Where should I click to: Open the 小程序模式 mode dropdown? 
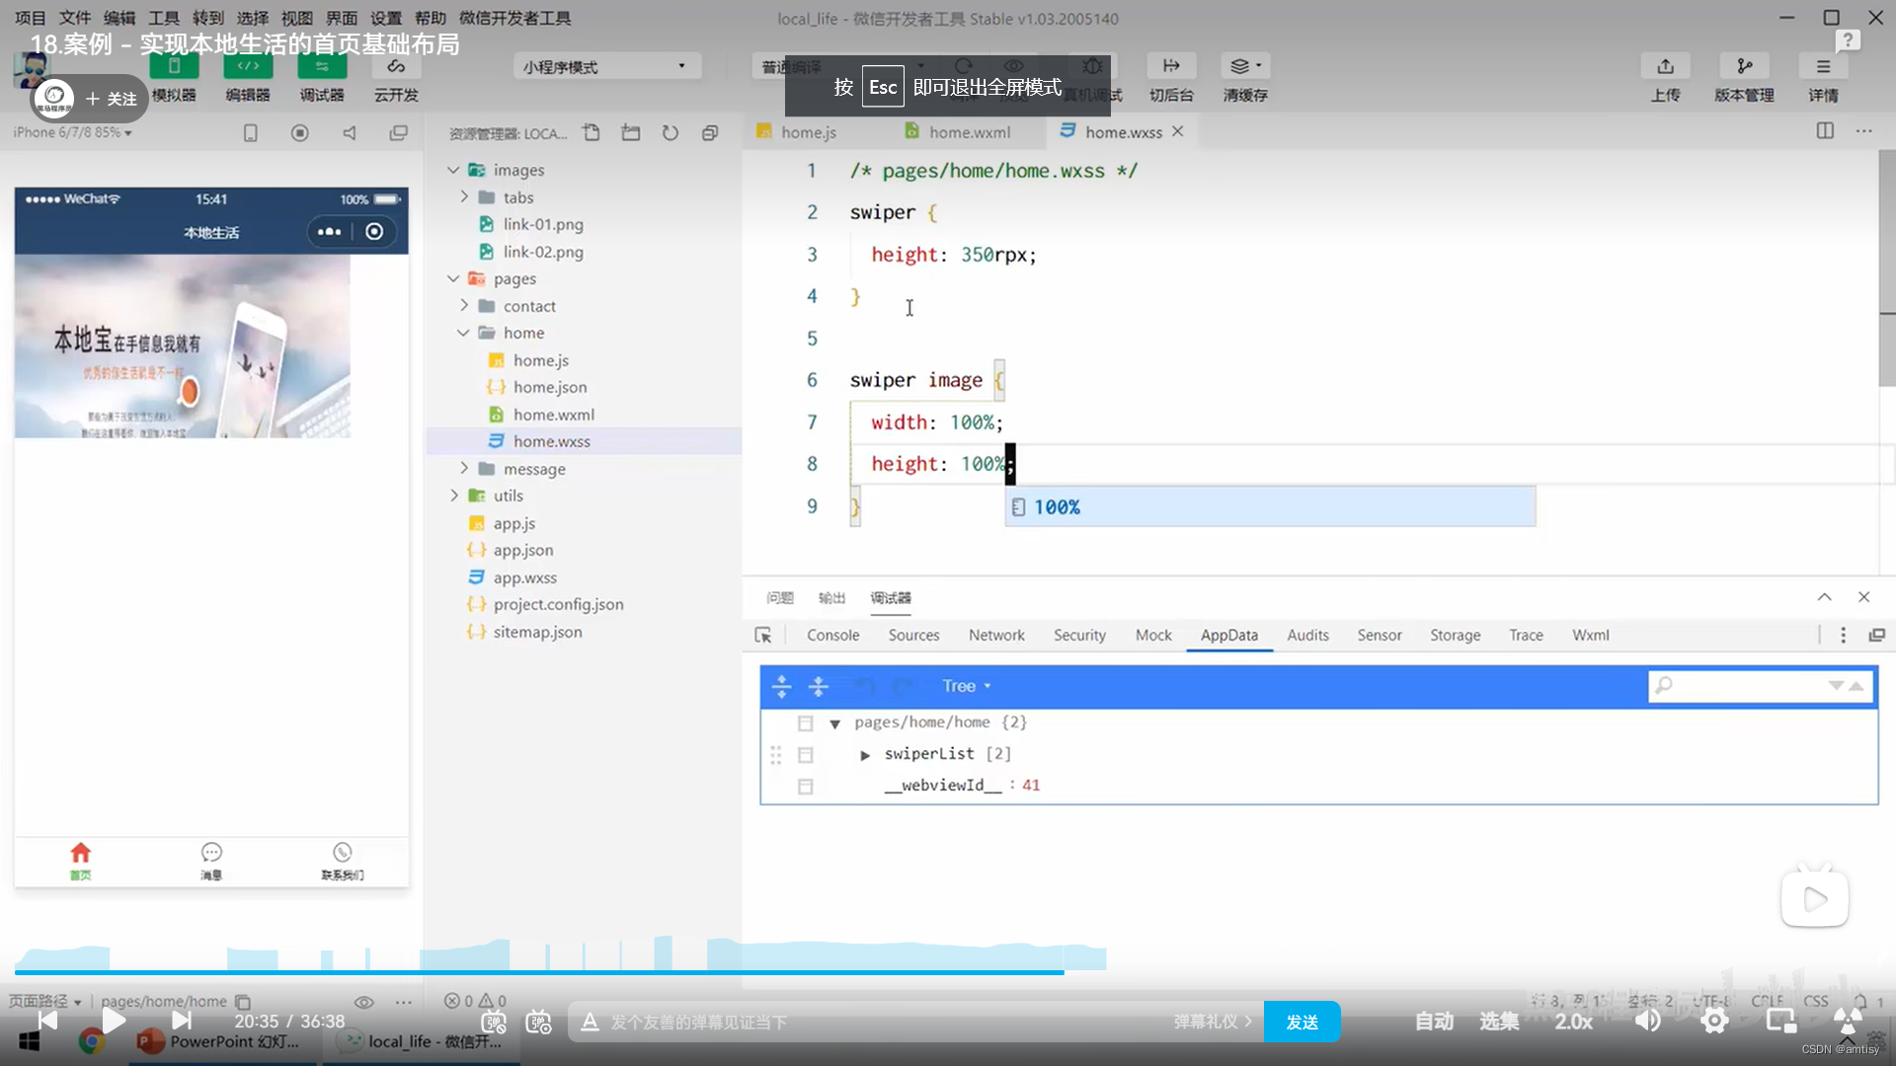coord(606,66)
